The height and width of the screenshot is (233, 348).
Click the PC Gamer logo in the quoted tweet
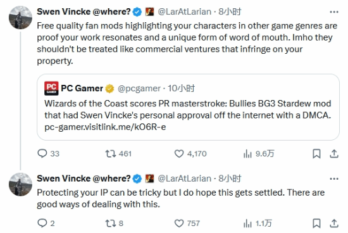[51, 89]
